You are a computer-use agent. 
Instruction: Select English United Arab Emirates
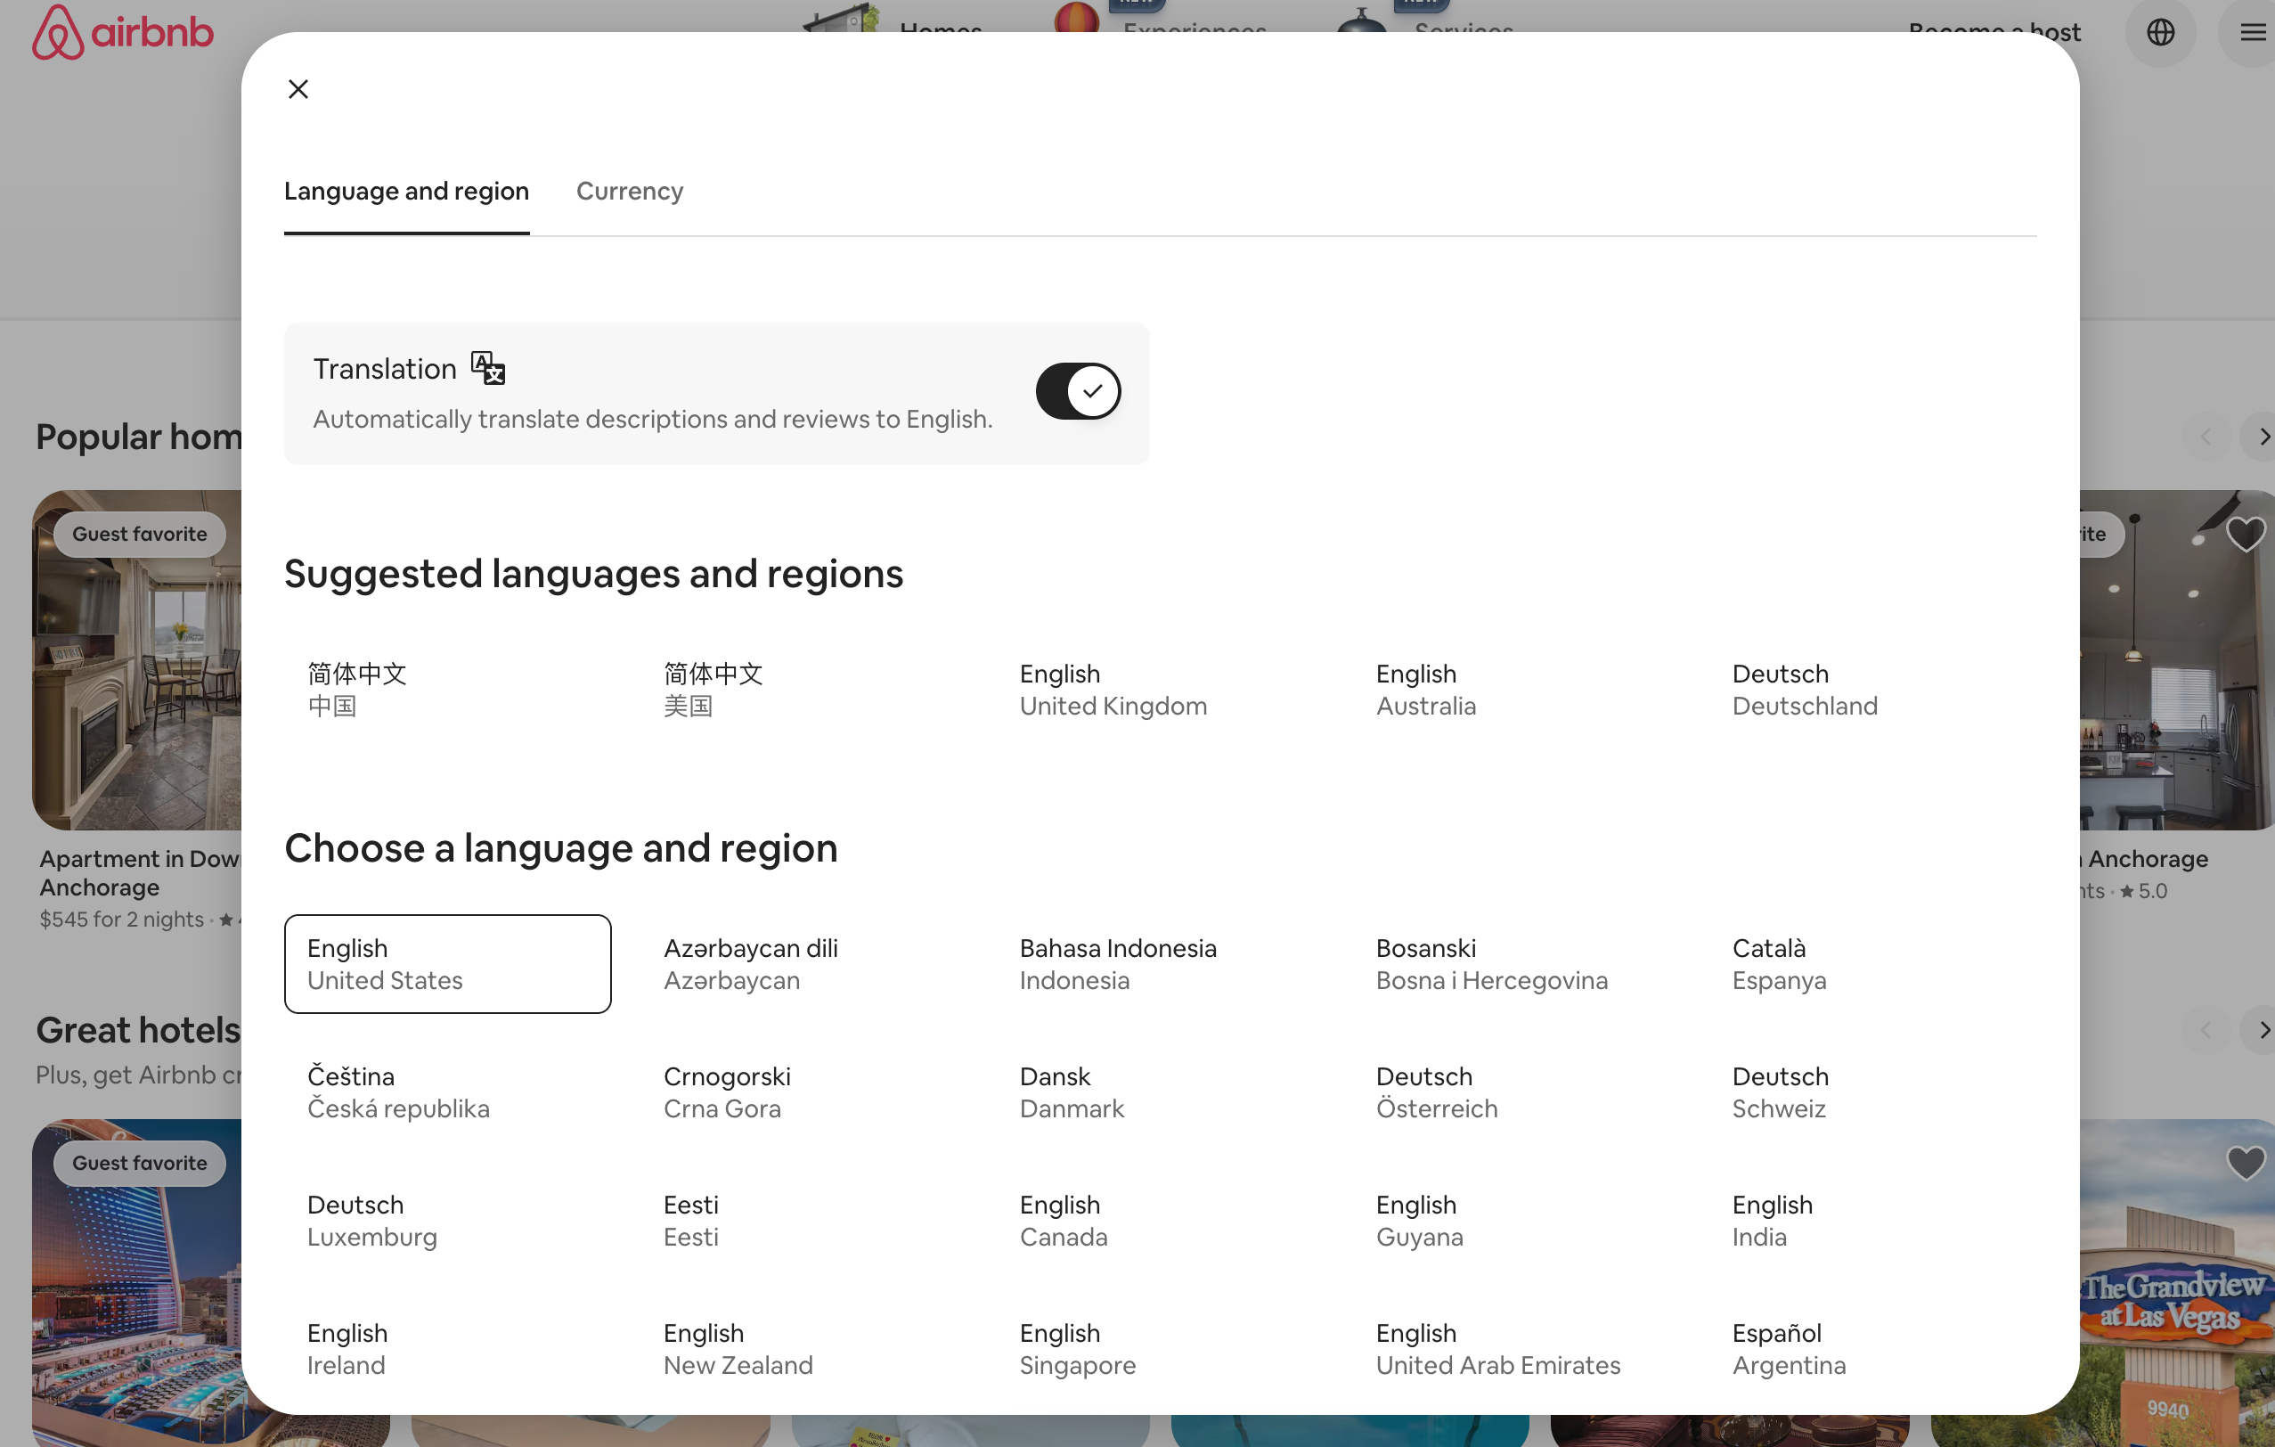coord(1516,1350)
